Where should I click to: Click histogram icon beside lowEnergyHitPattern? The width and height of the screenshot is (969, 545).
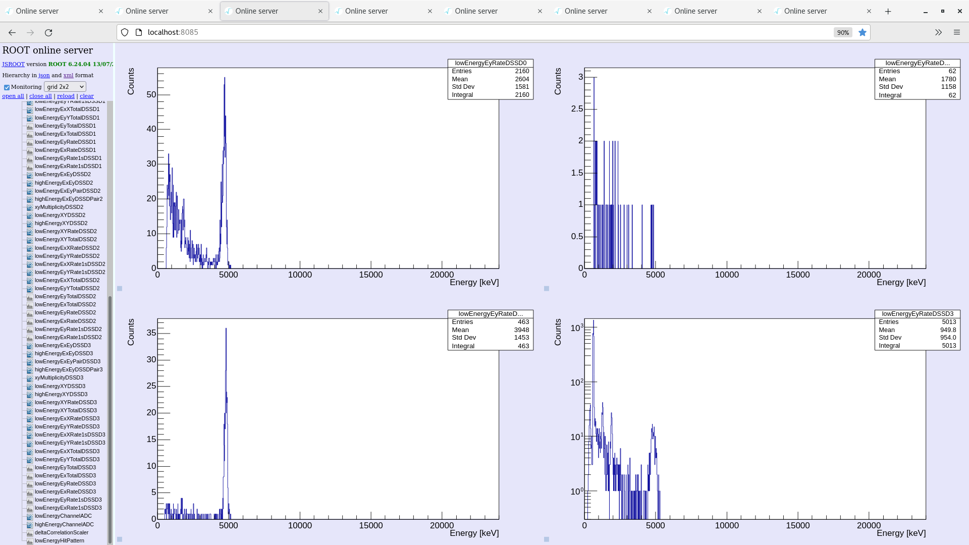[x=30, y=540]
